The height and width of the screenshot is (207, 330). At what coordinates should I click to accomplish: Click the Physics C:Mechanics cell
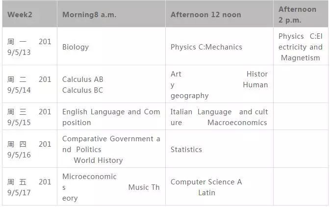(219, 46)
